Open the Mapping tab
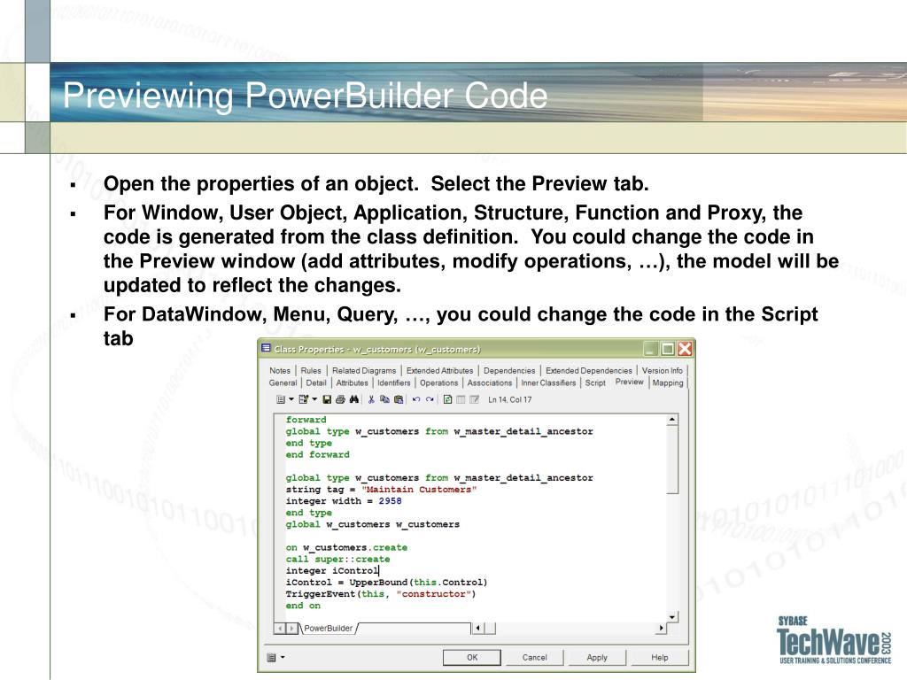907x680 pixels. point(668,382)
